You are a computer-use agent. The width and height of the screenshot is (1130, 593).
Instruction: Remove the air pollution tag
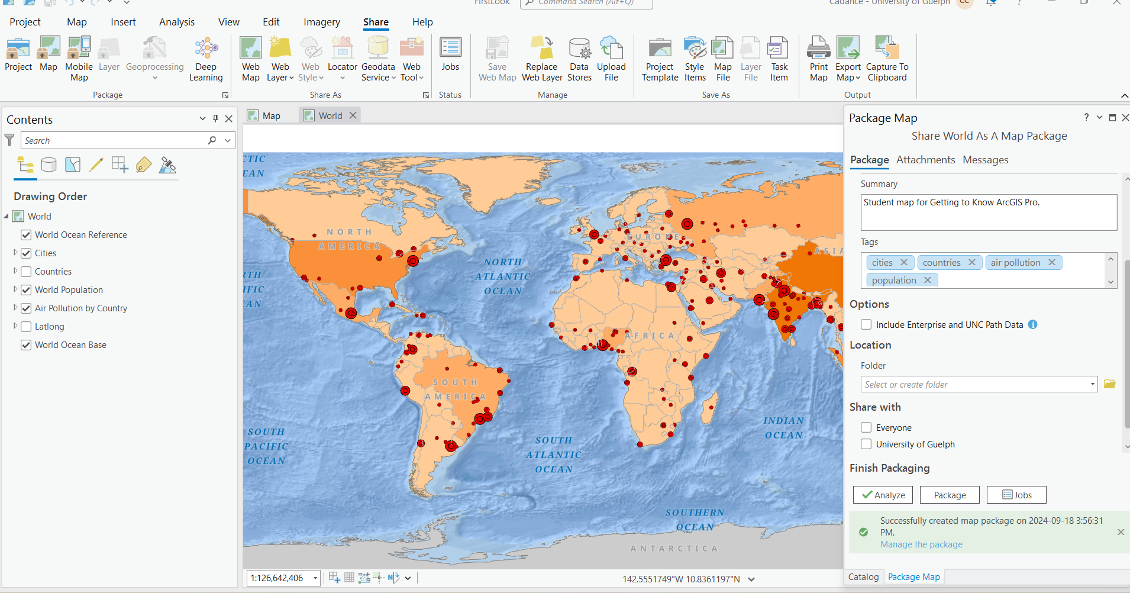click(1052, 262)
